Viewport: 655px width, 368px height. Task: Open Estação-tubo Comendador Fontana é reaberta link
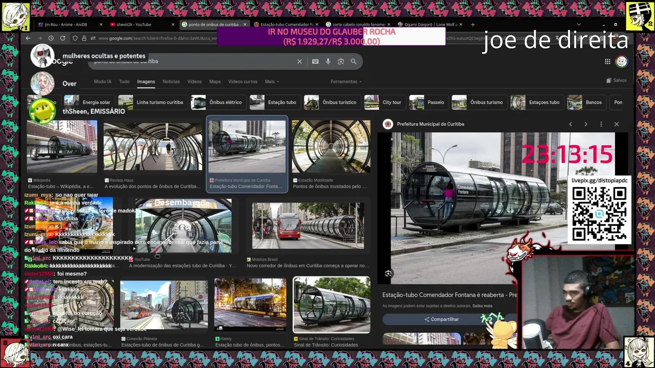tap(449, 295)
